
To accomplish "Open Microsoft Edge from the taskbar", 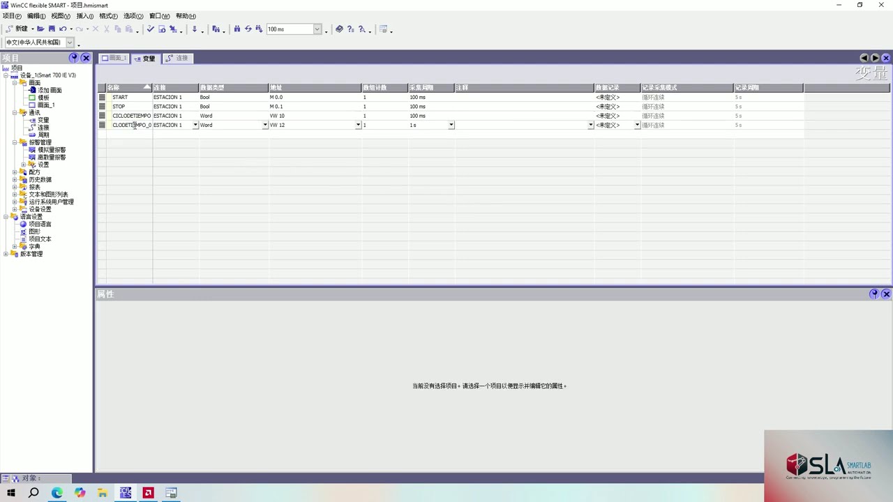I will (57, 493).
